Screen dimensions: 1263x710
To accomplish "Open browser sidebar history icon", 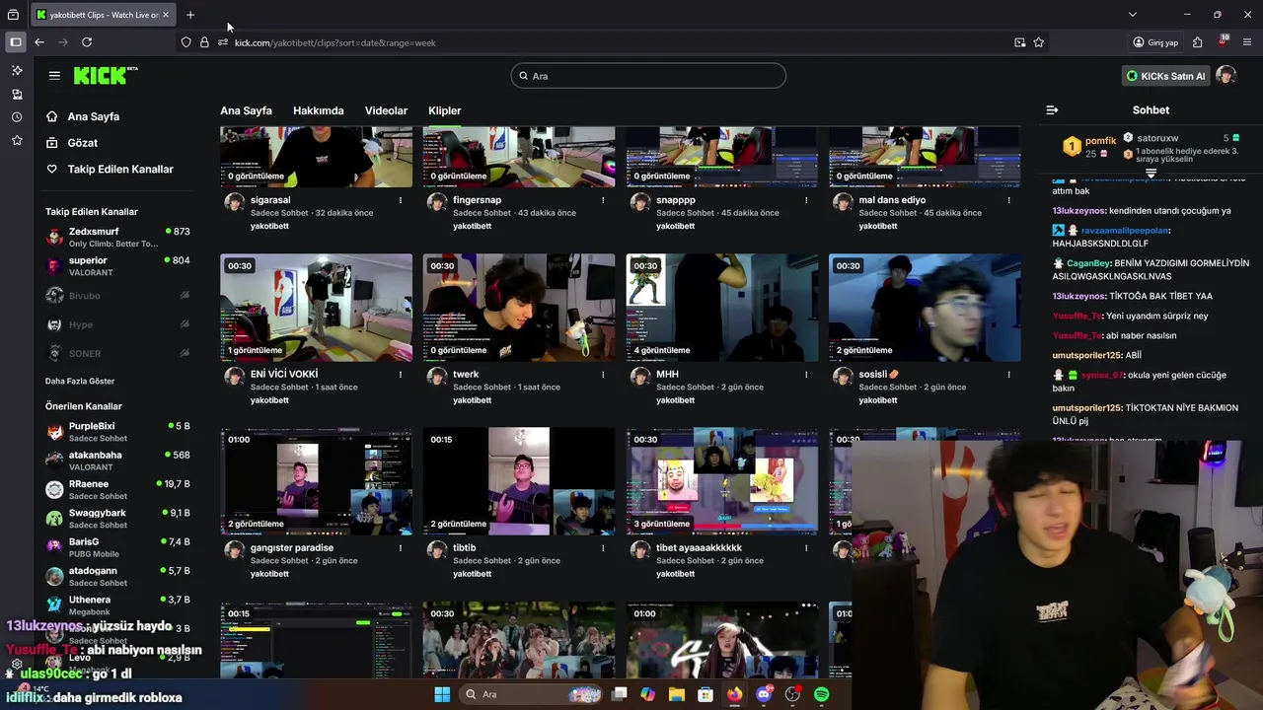I will click(17, 117).
